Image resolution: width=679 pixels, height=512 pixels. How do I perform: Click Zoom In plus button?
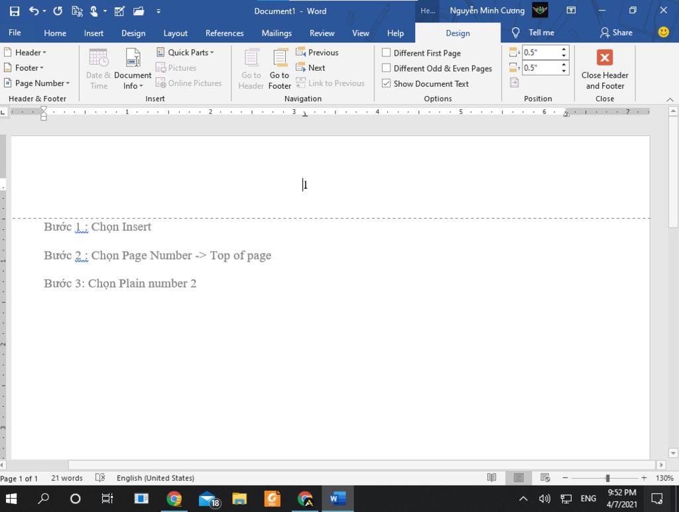pyautogui.click(x=644, y=478)
